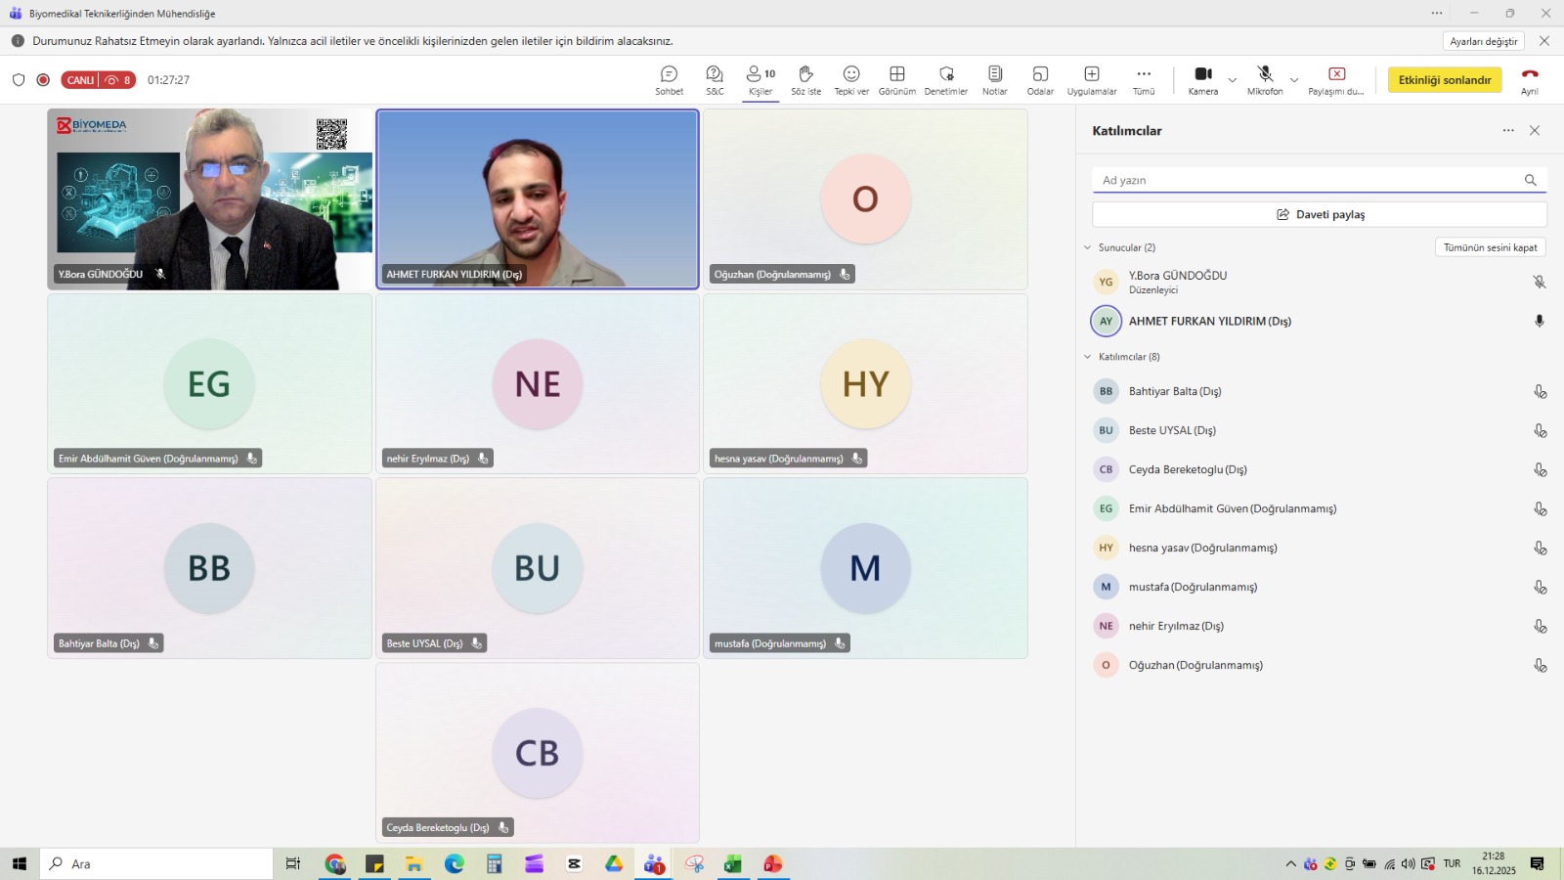Open the Tümü more options menu
Viewport: 1564px width, 880px height.
click(1143, 80)
